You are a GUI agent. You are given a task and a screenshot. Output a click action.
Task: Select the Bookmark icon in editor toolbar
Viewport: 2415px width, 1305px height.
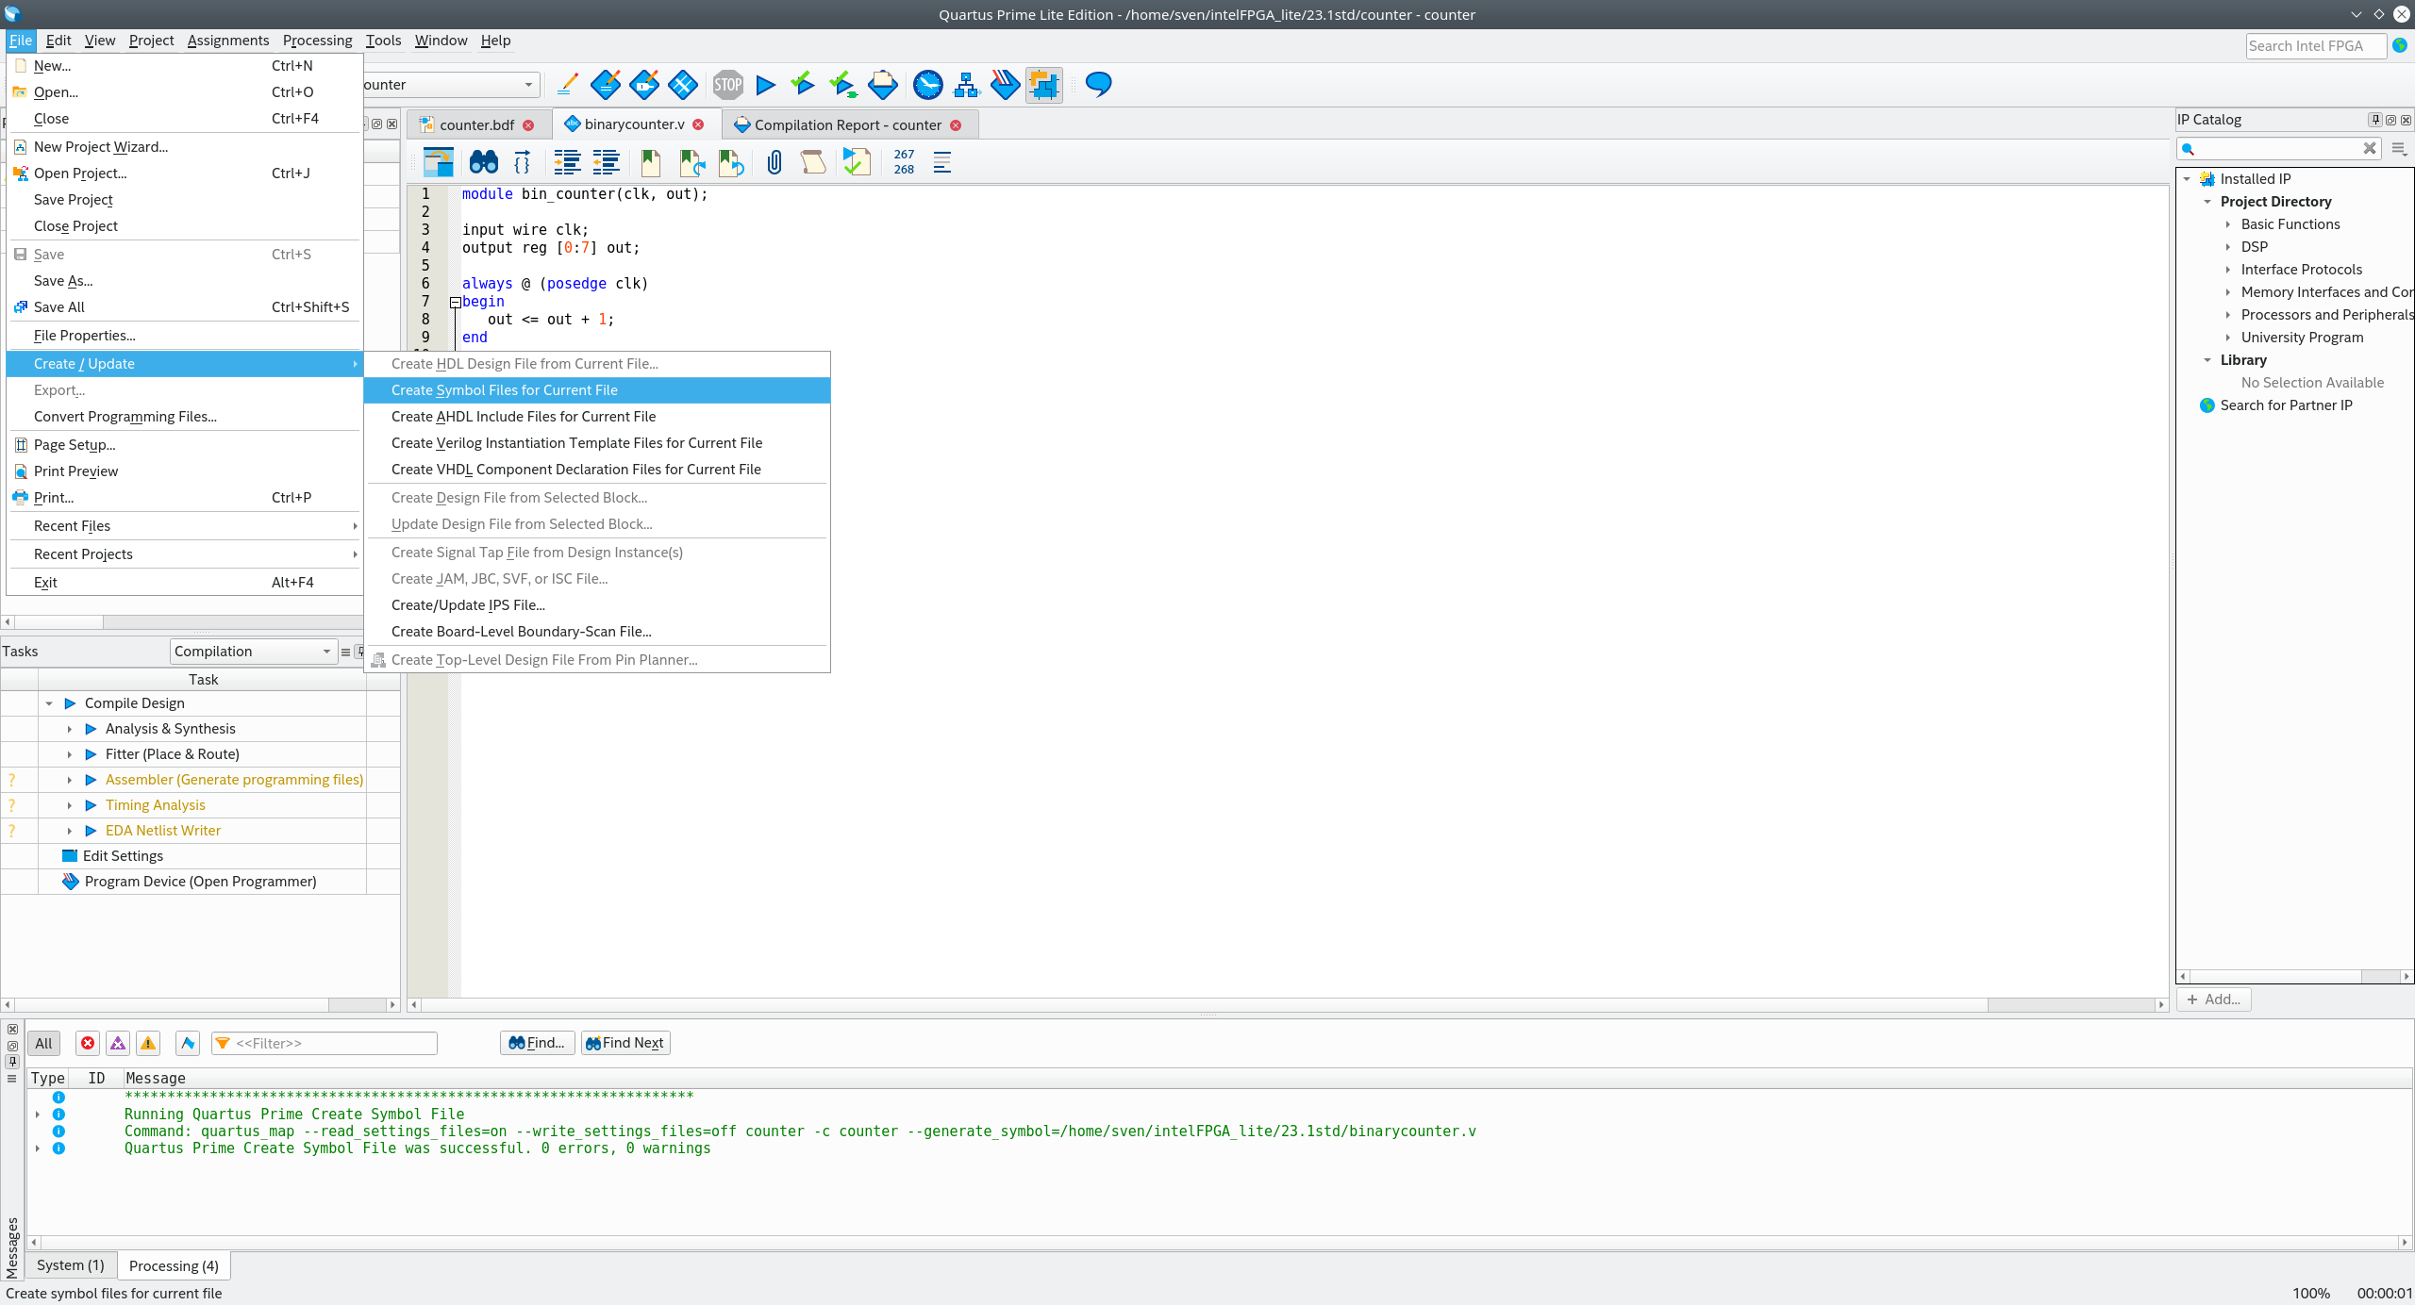(x=650, y=160)
